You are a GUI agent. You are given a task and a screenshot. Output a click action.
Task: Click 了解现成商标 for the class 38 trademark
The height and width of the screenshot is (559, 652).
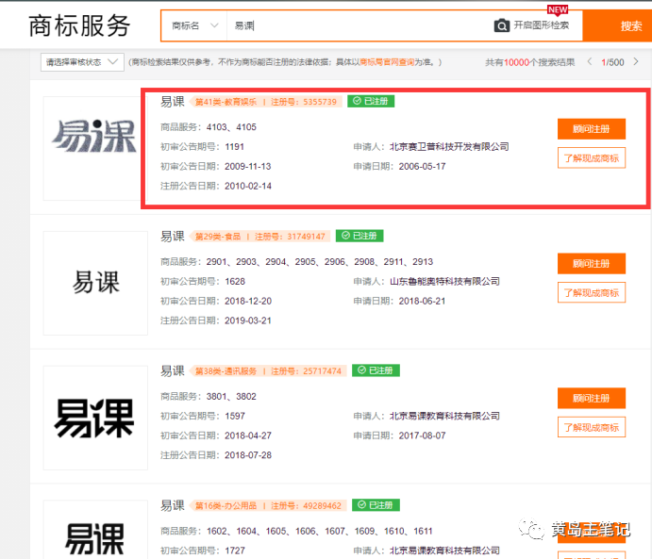592,427
